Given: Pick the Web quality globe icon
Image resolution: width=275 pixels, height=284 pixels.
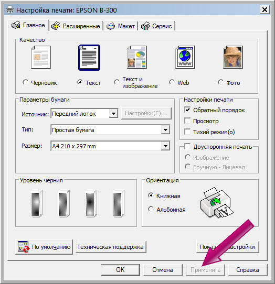Looking at the screenshot, I should point(185,57).
